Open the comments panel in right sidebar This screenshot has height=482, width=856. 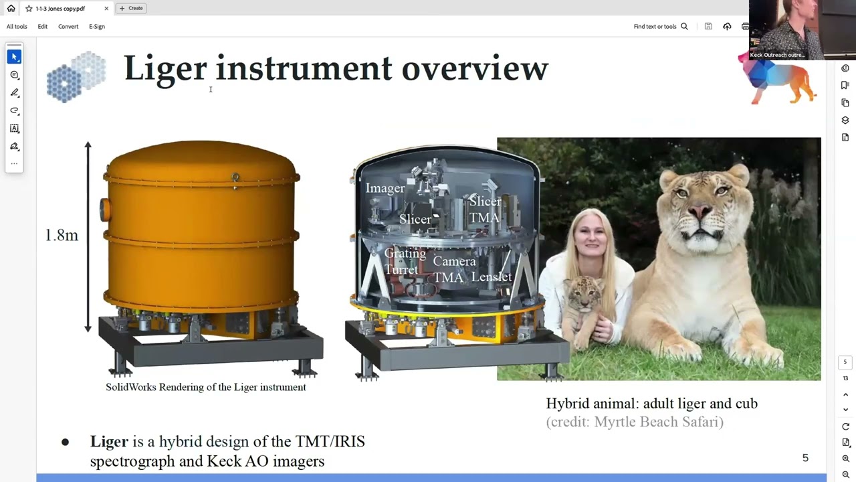(845, 68)
